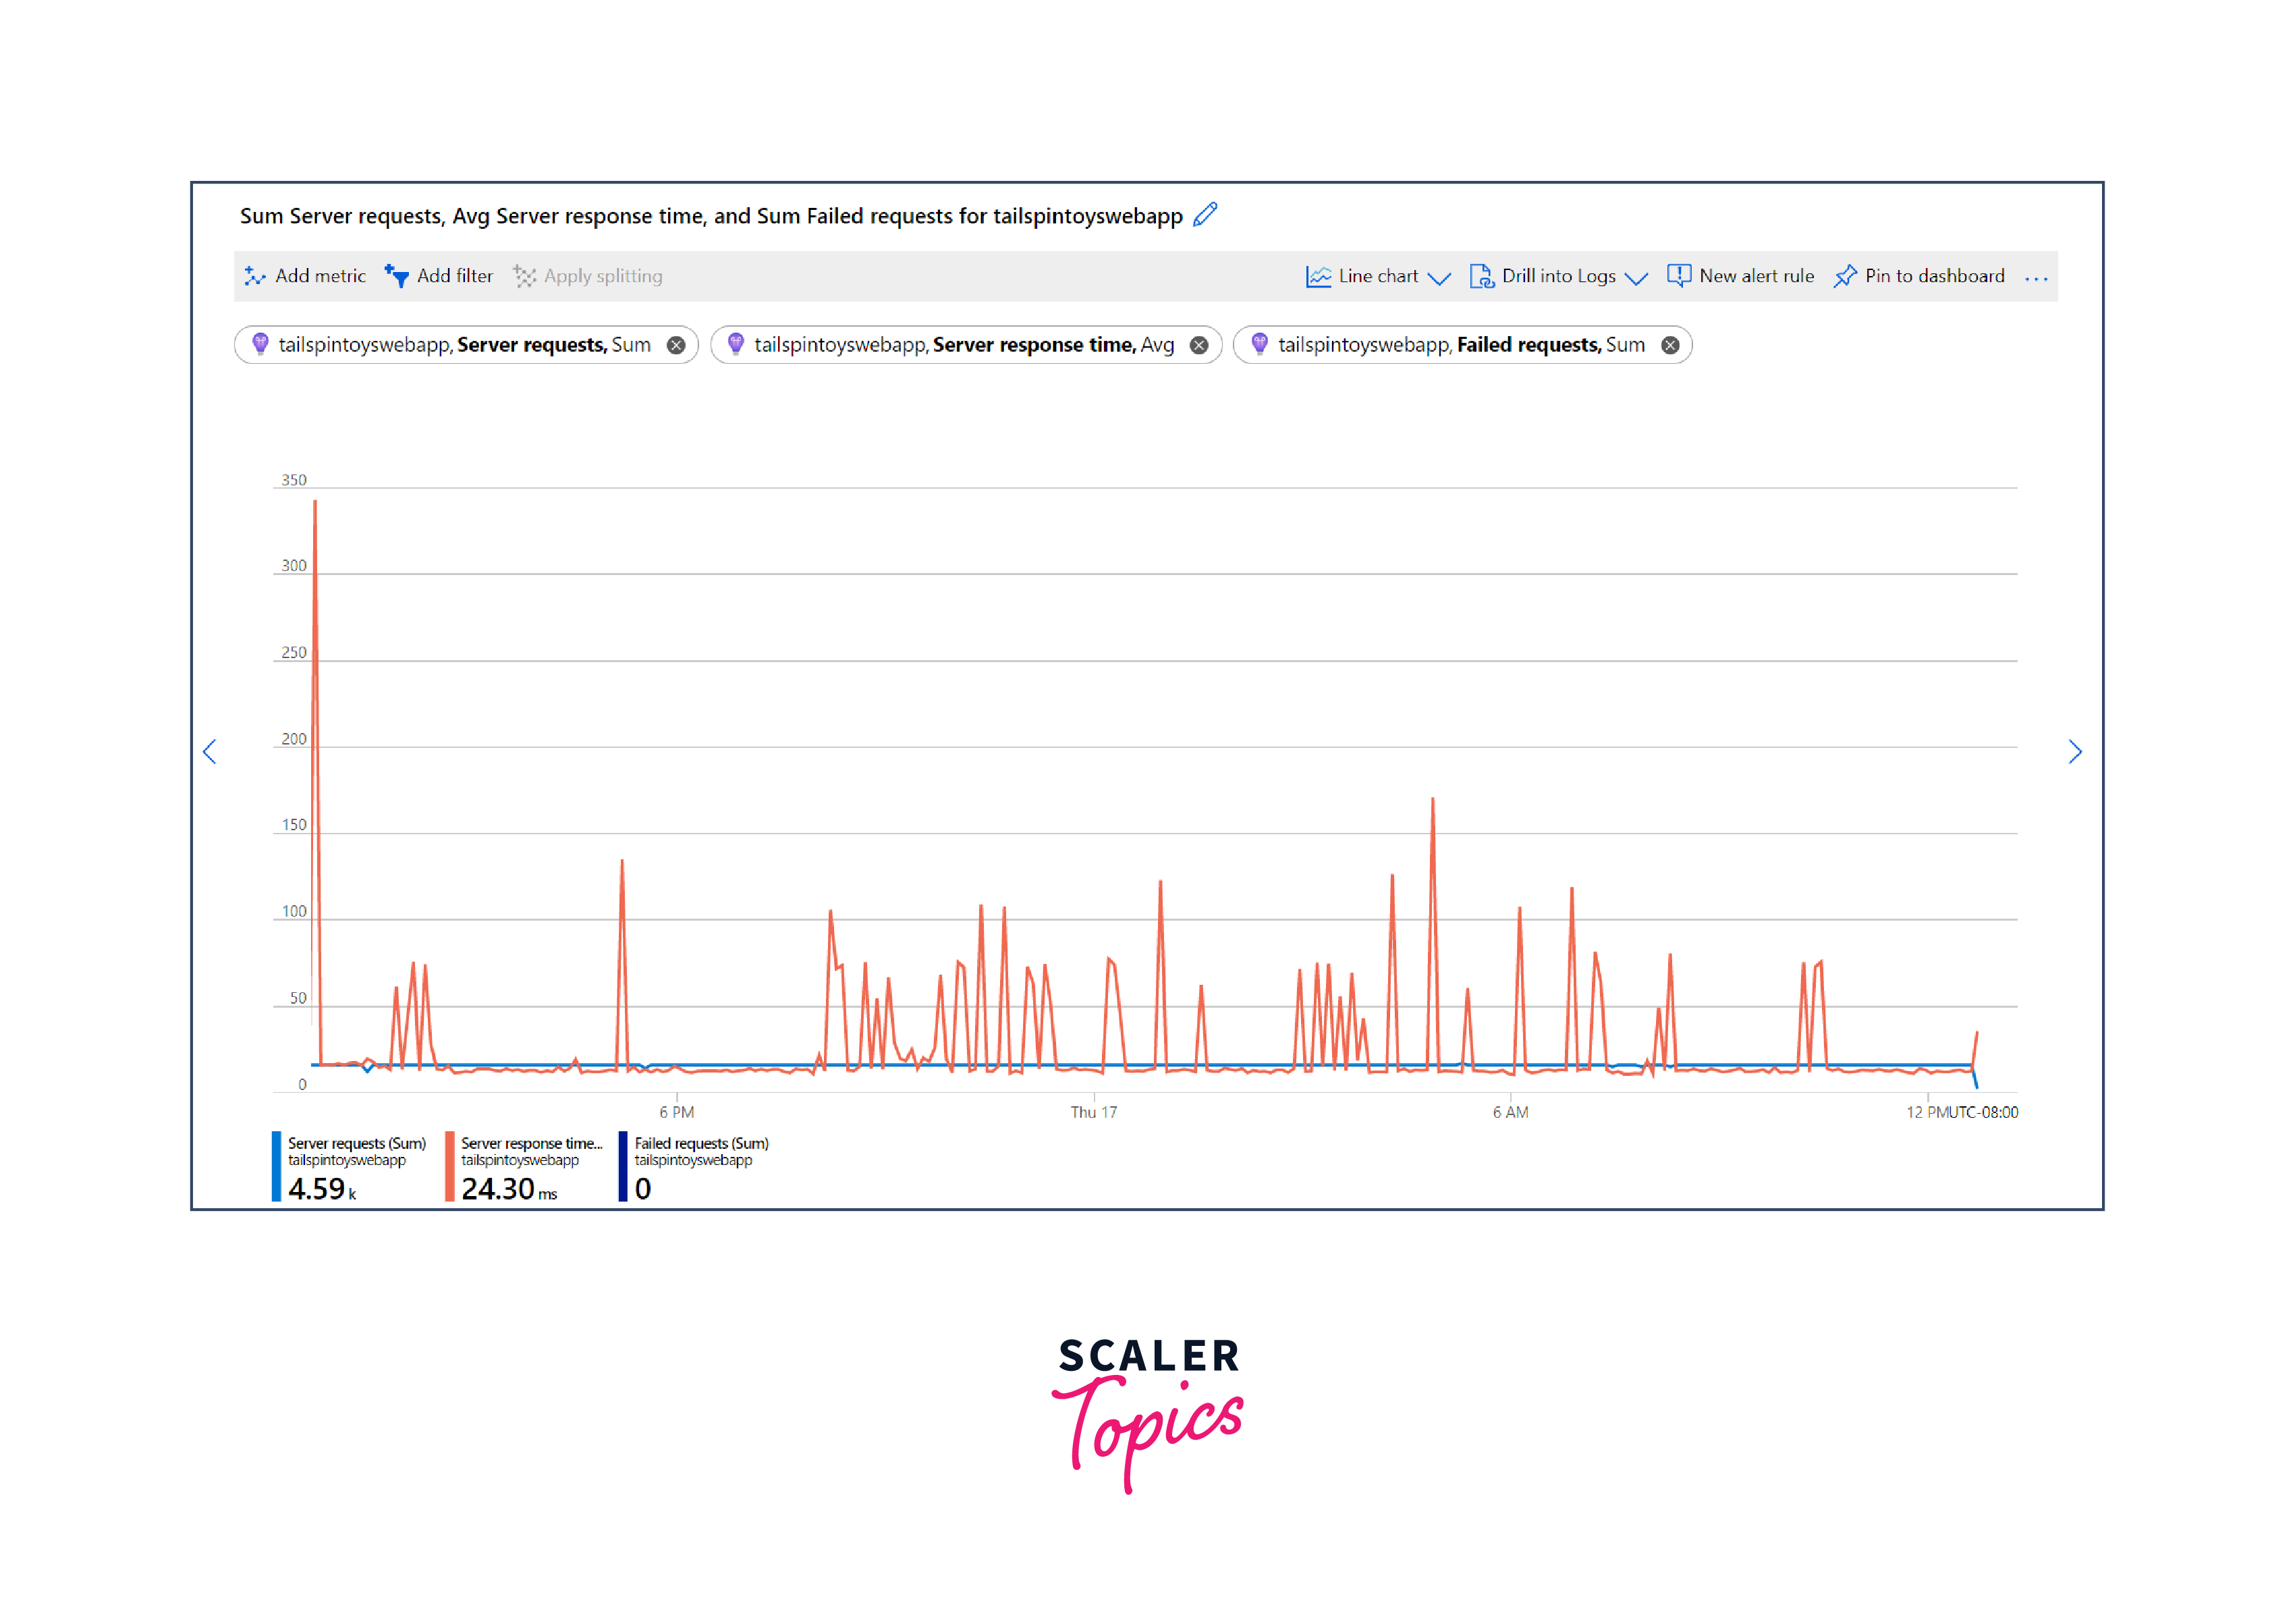
Task: Click the Line chart type icon
Action: click(1319, 277)
